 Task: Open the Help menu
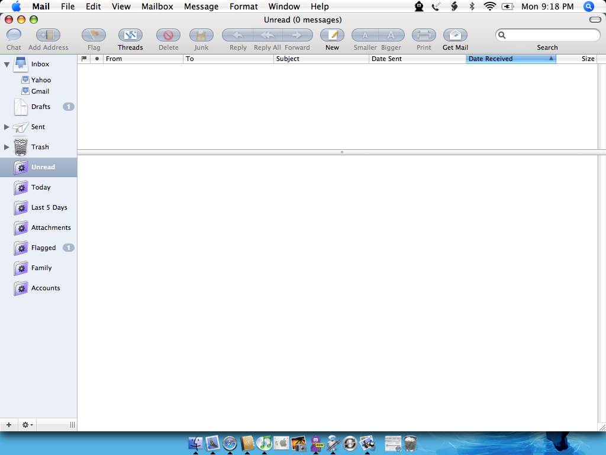pos(320,7)
